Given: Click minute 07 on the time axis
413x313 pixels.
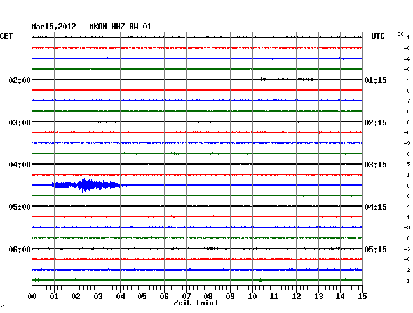Looking at the screenshot, I should point(186,297).
